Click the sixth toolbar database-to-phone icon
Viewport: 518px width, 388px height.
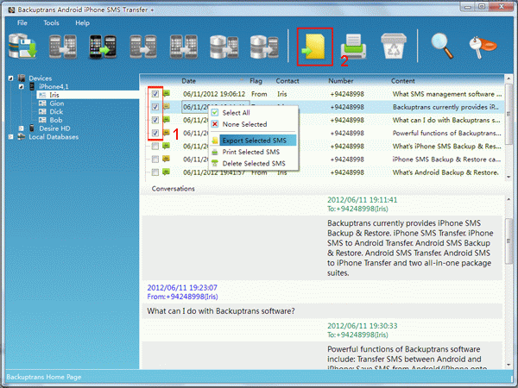[x=224, y=47]
